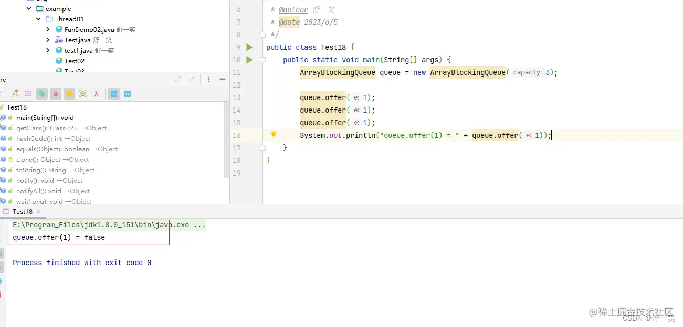Click queue.offer call on line 13
This screenshot has height=327, width=683.
[323, 97]
